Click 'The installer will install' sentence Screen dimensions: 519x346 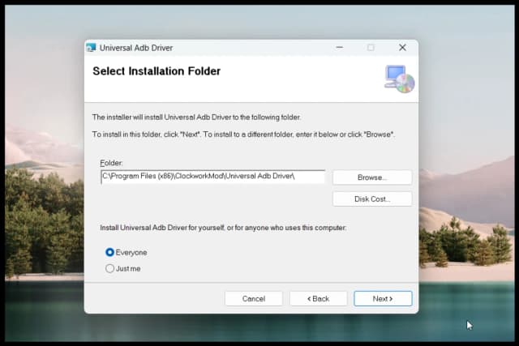pos(196,117)
